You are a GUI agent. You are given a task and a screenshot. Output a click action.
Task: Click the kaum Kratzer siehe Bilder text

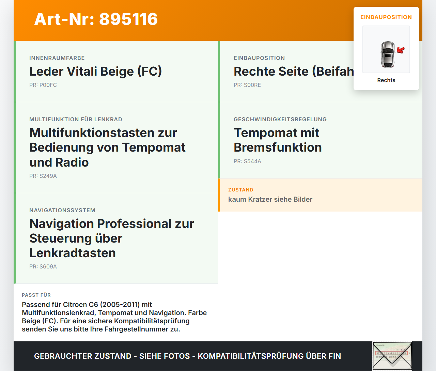[x=270, y=199]
